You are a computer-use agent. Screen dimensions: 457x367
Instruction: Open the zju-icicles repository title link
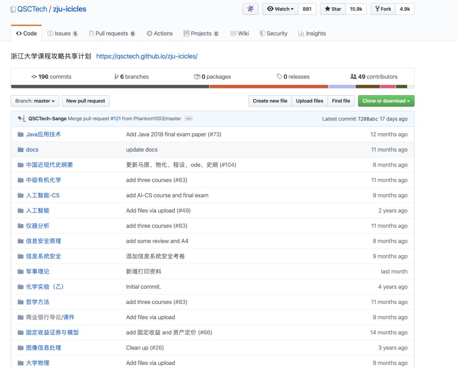click(70, 9)
